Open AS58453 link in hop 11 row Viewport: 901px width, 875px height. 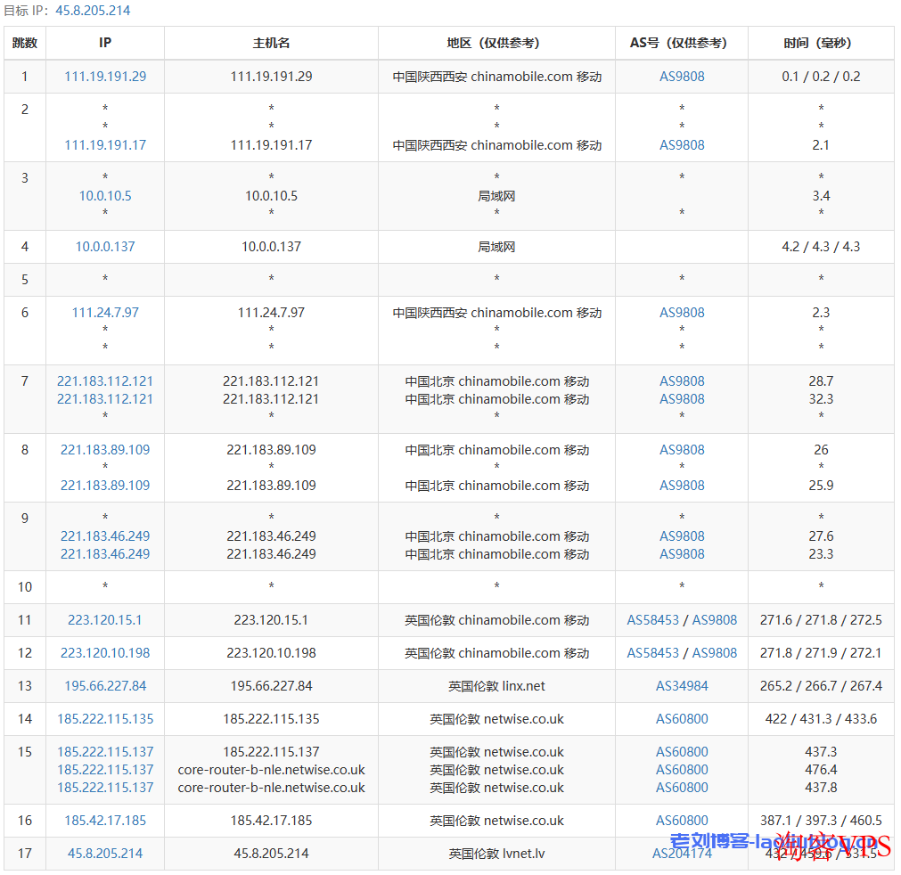pos(652,620)
